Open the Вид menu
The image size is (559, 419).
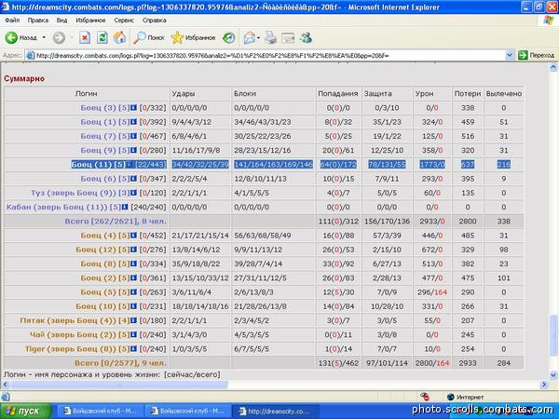[x=61, y=20]
